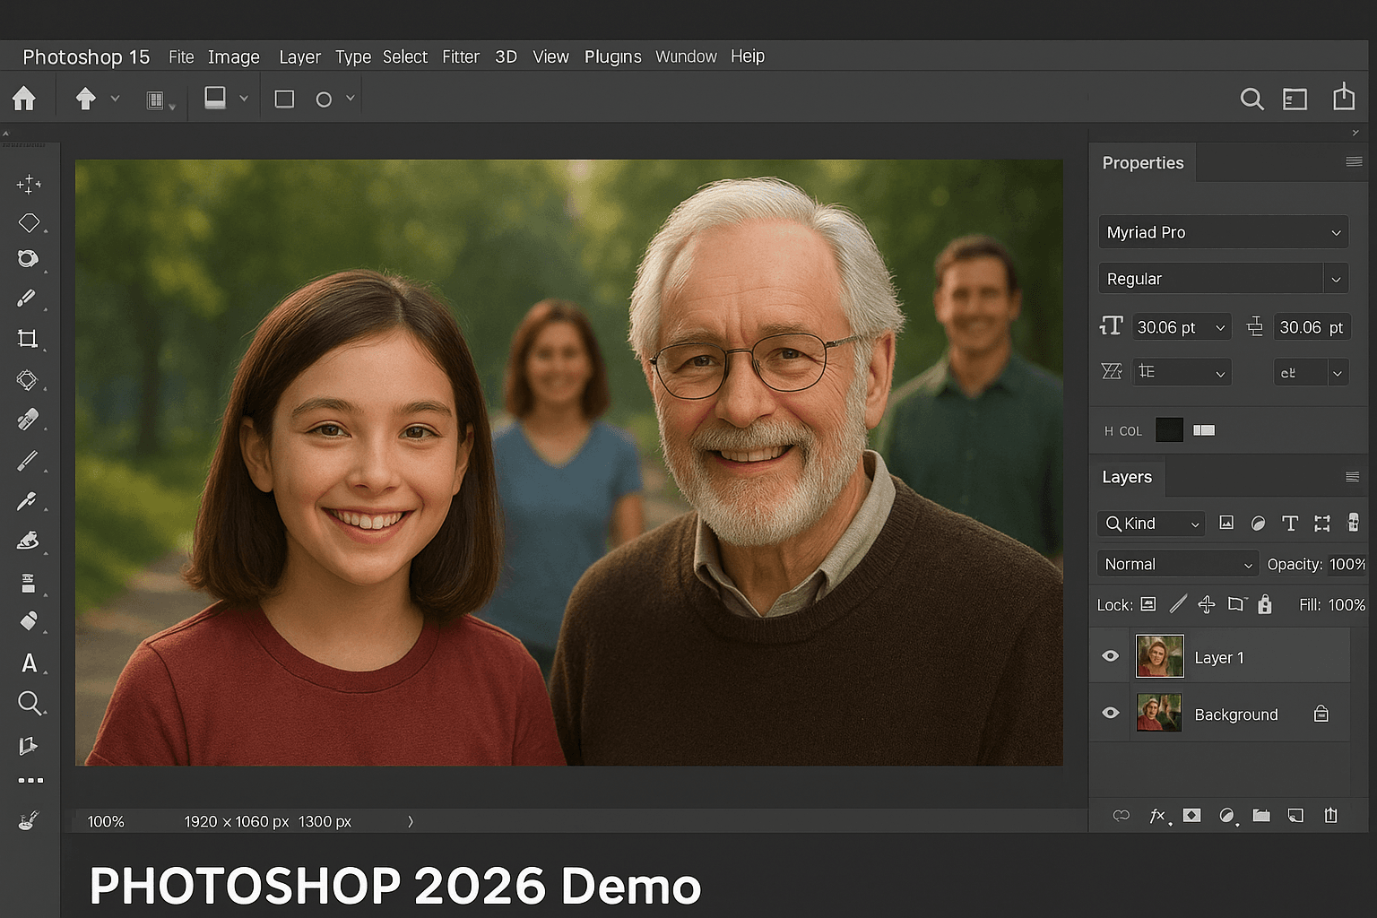Open the Myriad Pro font dropdown
This screenshot has height=918, width=1377.
(x=1223, y=231)
